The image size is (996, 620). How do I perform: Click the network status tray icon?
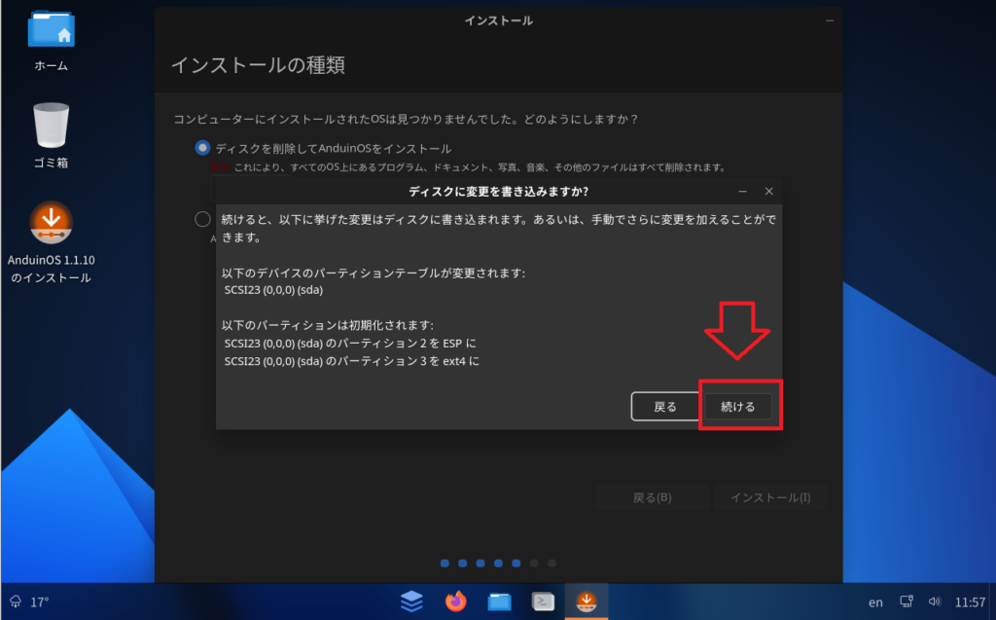tap(907, 602)
